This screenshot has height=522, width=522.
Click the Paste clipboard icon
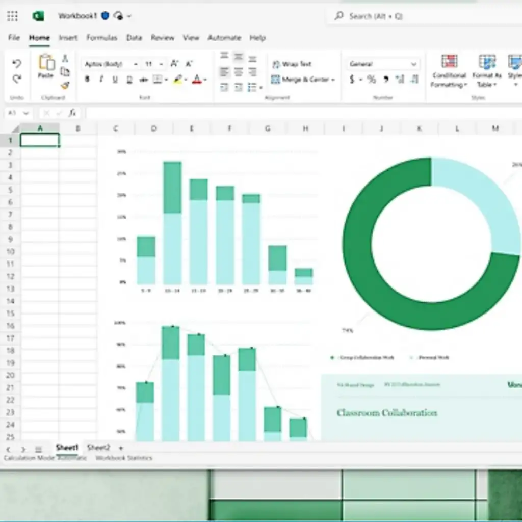46,65
